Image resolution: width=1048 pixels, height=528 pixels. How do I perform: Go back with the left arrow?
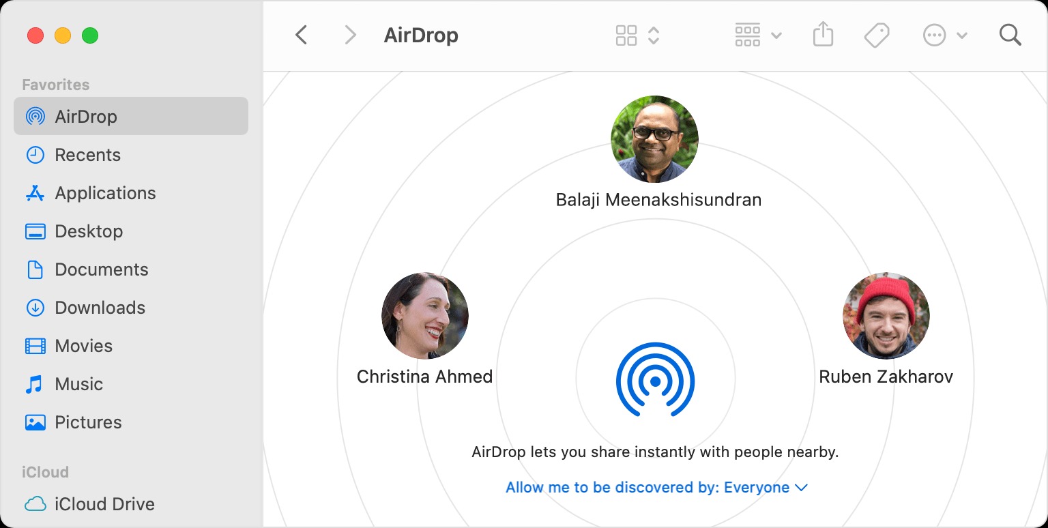[x=301, y=35]
